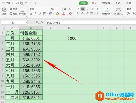
Task: Toggle vertical middle alignment
Action: [x=83, y=9]
